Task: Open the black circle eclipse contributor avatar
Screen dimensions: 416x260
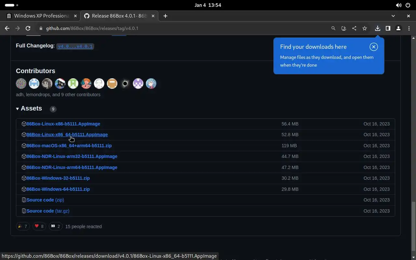Action: click(x=125, y=84)
